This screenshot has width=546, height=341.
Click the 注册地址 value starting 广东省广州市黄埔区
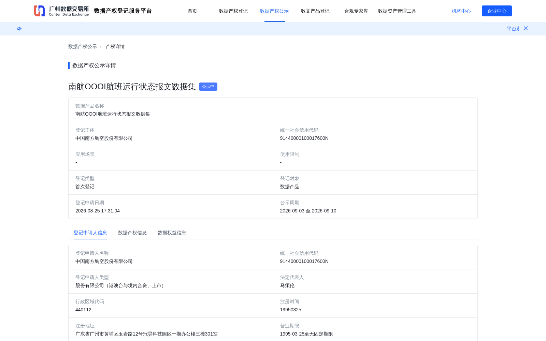[146, 334]
